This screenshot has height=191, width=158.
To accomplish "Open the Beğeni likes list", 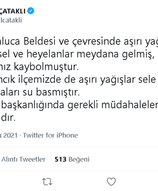I will 79,159.
